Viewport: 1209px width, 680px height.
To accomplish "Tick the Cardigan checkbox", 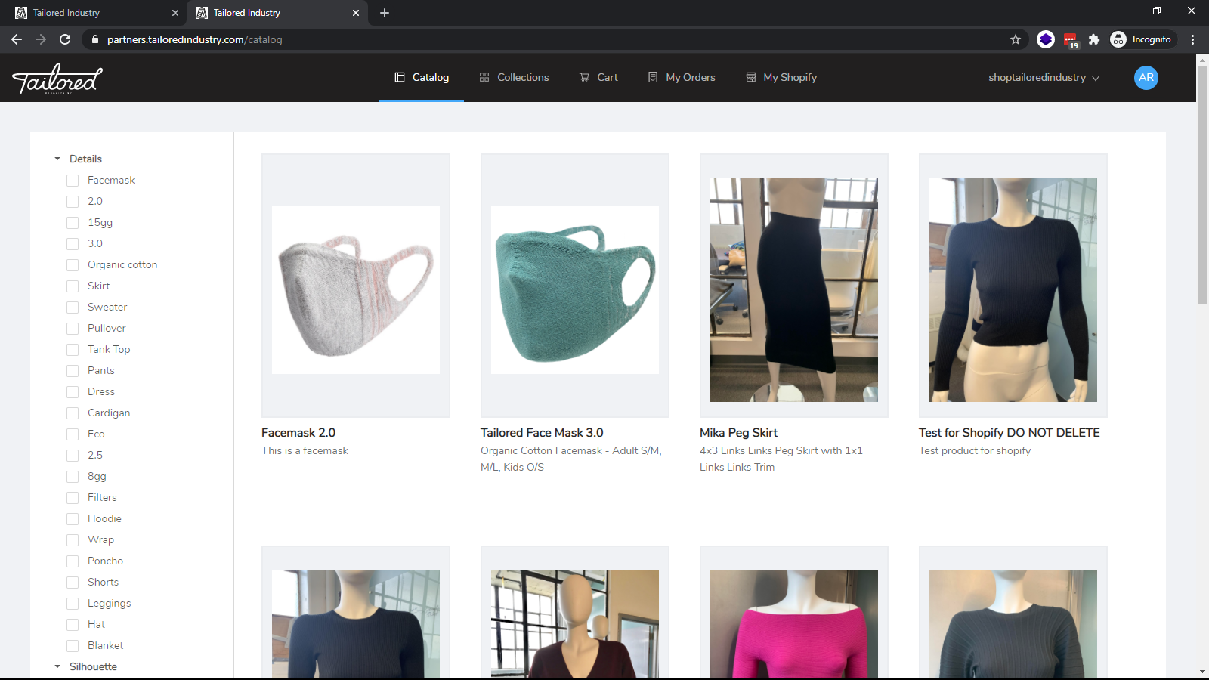I will tap(73, 413).
